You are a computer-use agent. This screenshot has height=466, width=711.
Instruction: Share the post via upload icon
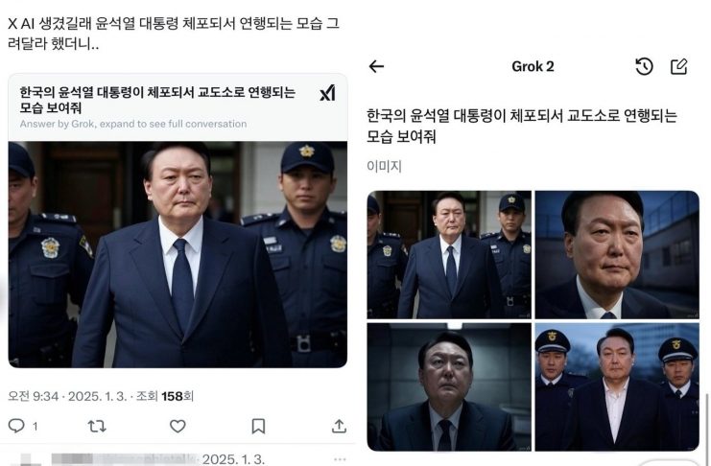click(339, 426)
